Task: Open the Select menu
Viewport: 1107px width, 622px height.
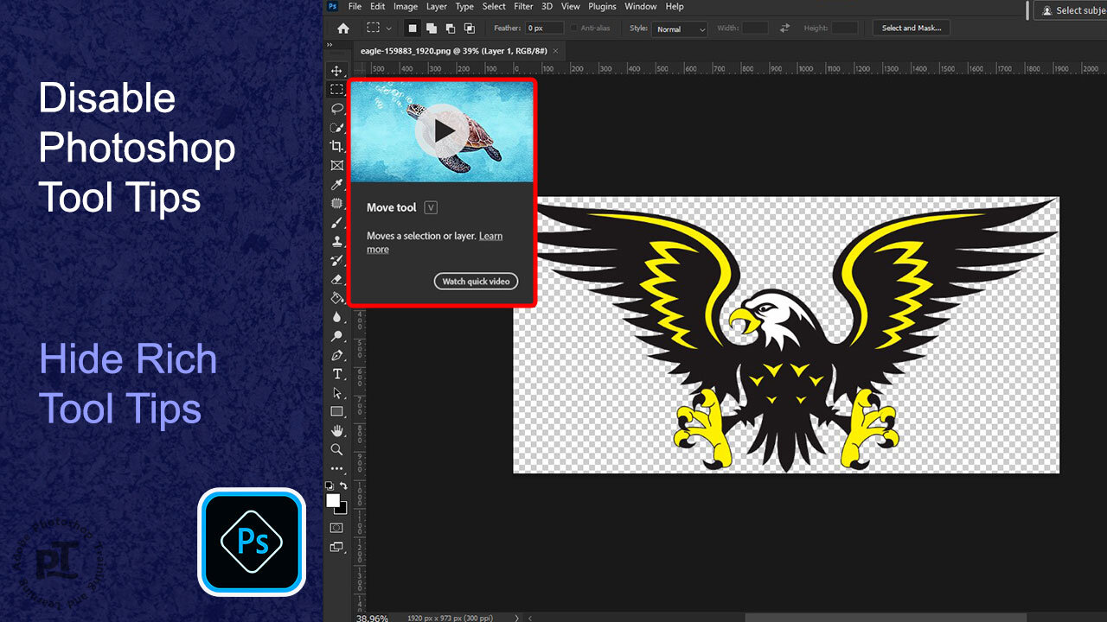Action: click(x=494, y=6)
